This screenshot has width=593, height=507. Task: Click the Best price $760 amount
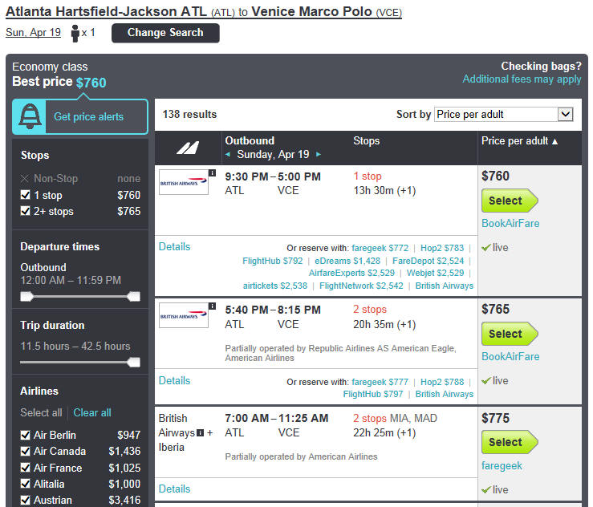click(x=91, y=83)
